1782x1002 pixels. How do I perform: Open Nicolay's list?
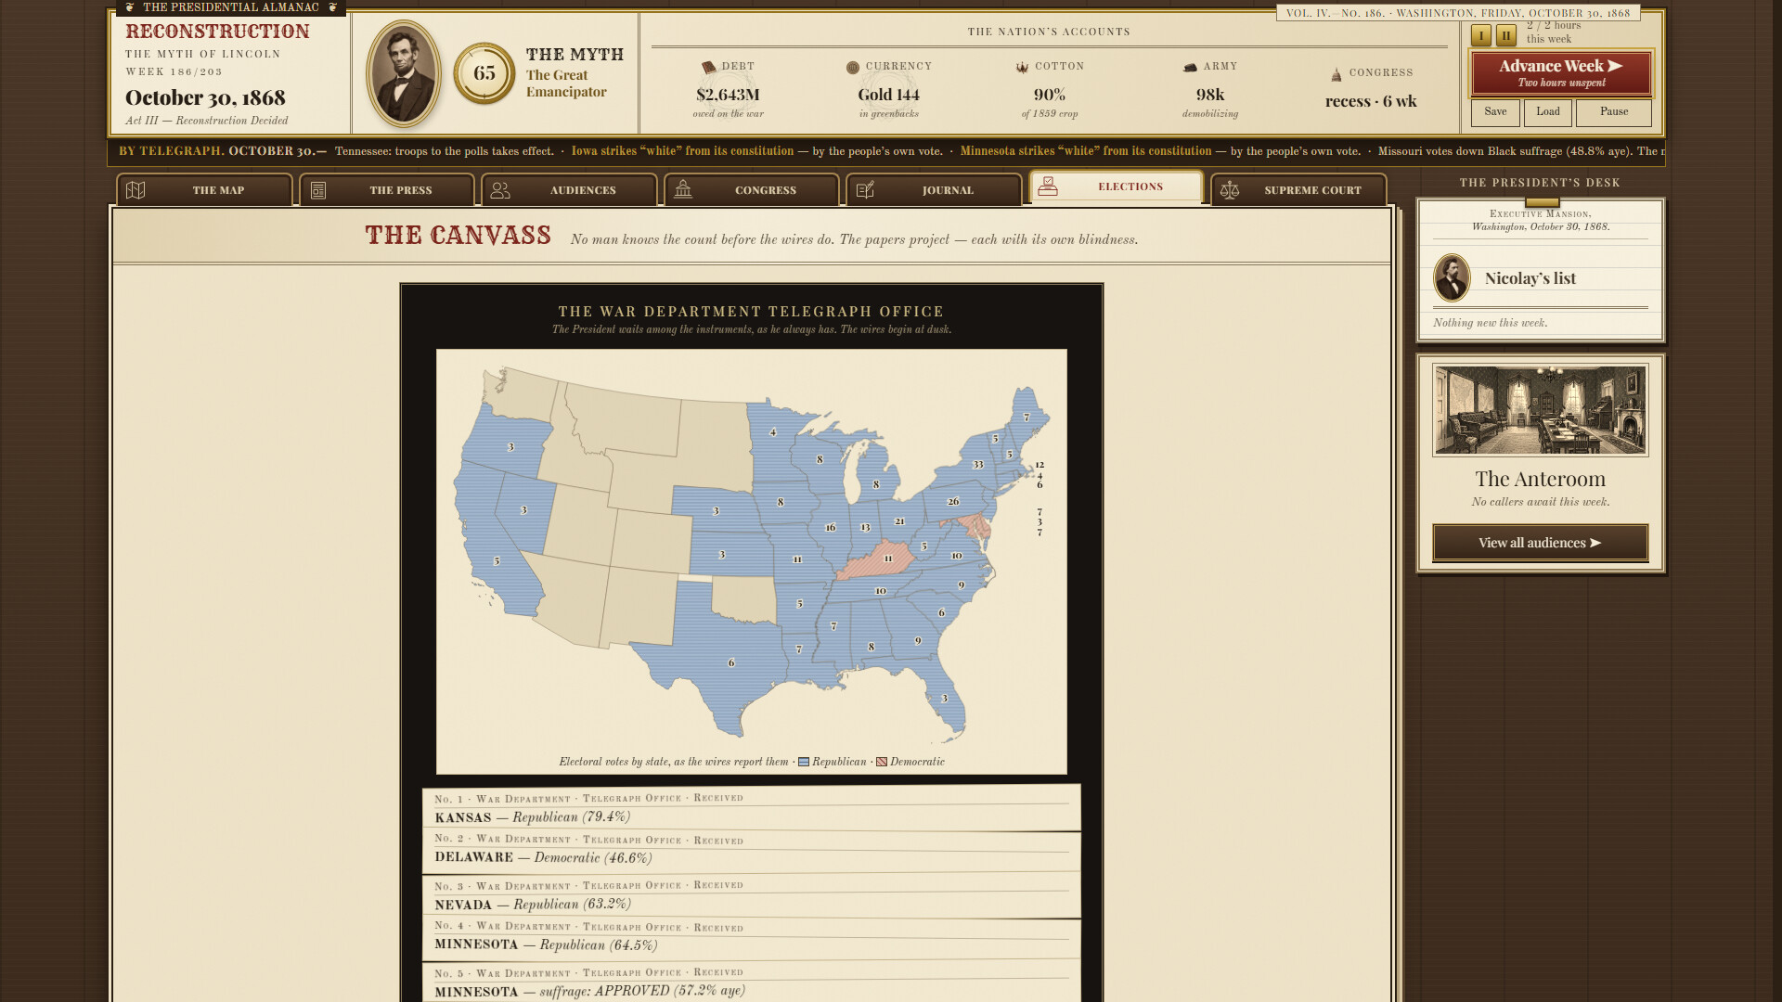point(1530,278)
